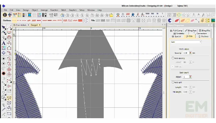216x123 pixels.
Task: Select the rectangle shape tool
Action: pos(9,114)
